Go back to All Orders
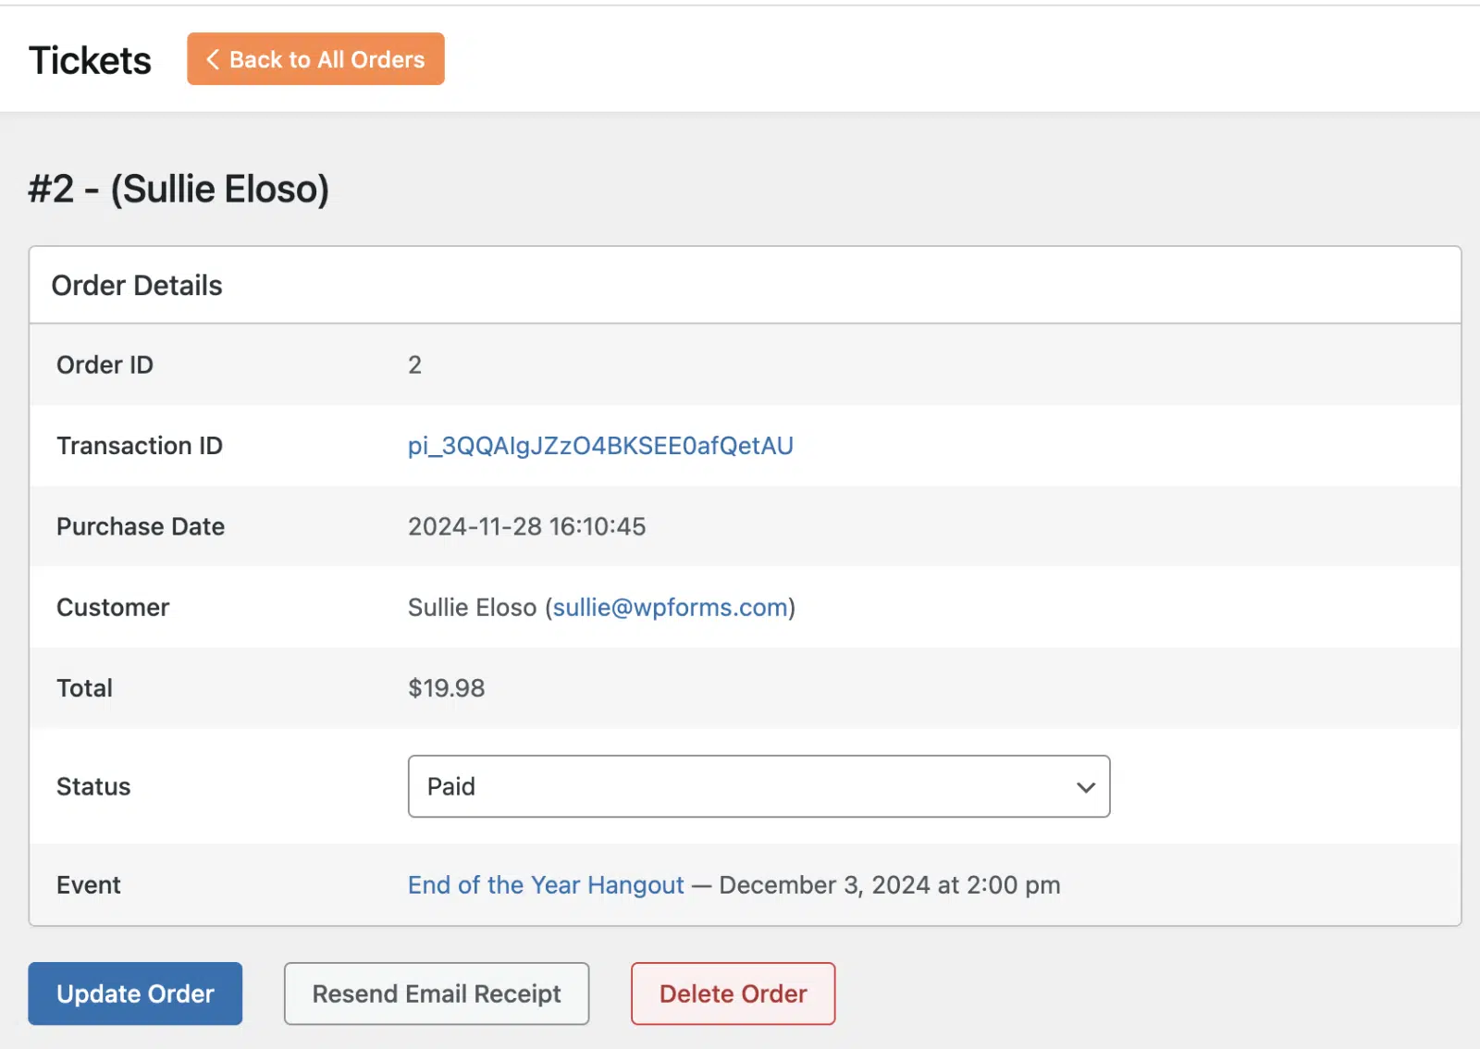The height and width of the screenshot is (1049, 1480). coord(315,59)
